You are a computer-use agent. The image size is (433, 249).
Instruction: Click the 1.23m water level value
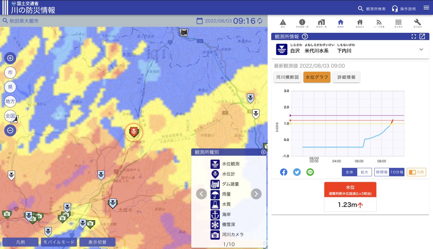350,205
